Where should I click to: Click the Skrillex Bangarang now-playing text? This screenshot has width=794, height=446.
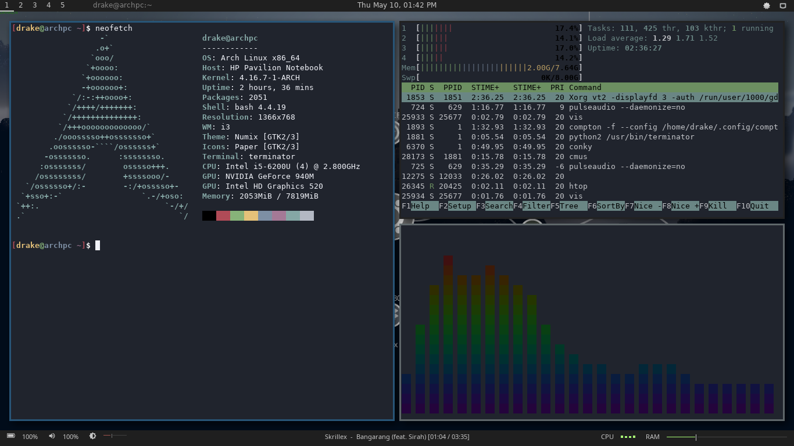pos(397,437)
